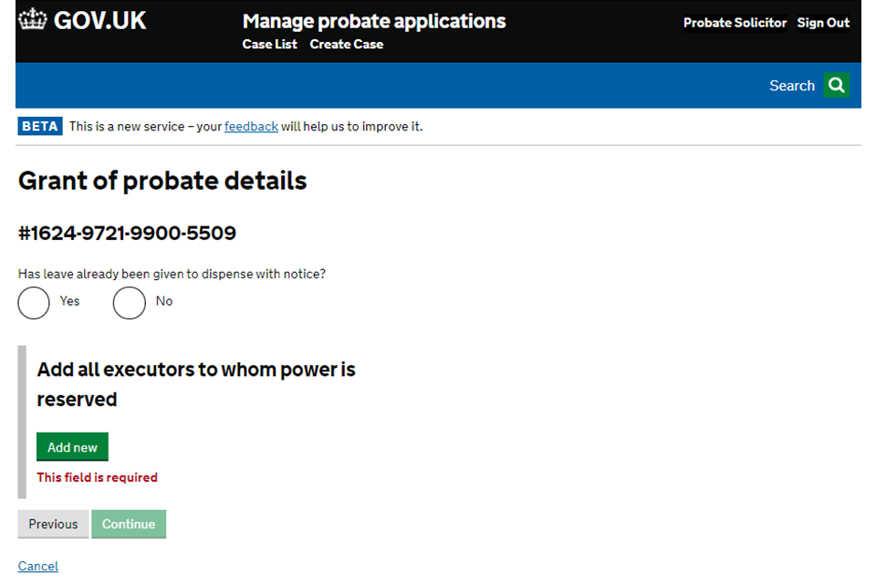This screenshot has width=876, height=584.
Task: Click case reference #1624-9721-9900-5509
Action: pos(127,234)
